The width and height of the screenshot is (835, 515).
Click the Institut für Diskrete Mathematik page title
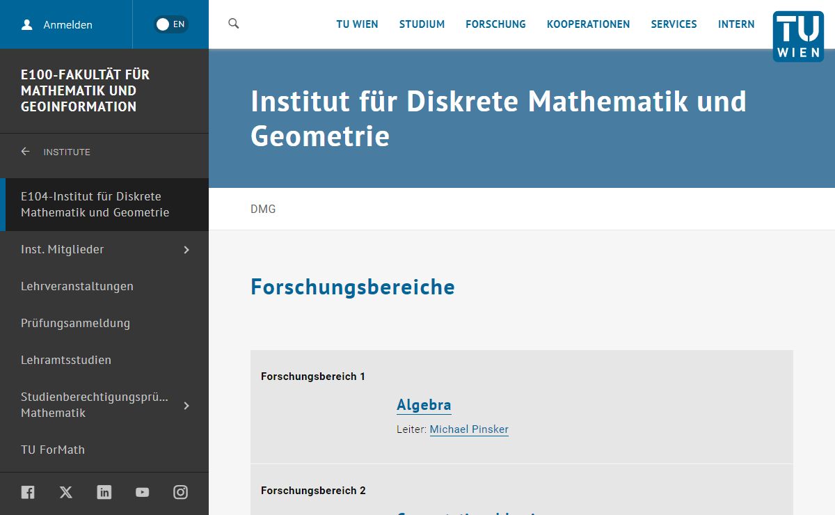pos(498,118)
